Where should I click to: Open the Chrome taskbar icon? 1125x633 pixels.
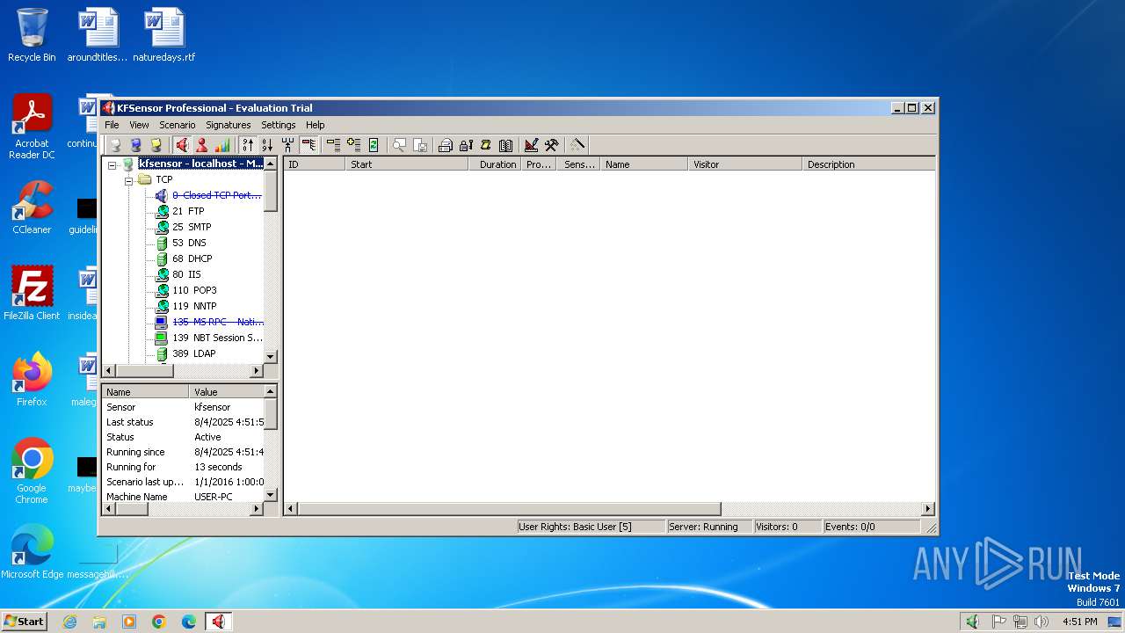tap(159, 622)
